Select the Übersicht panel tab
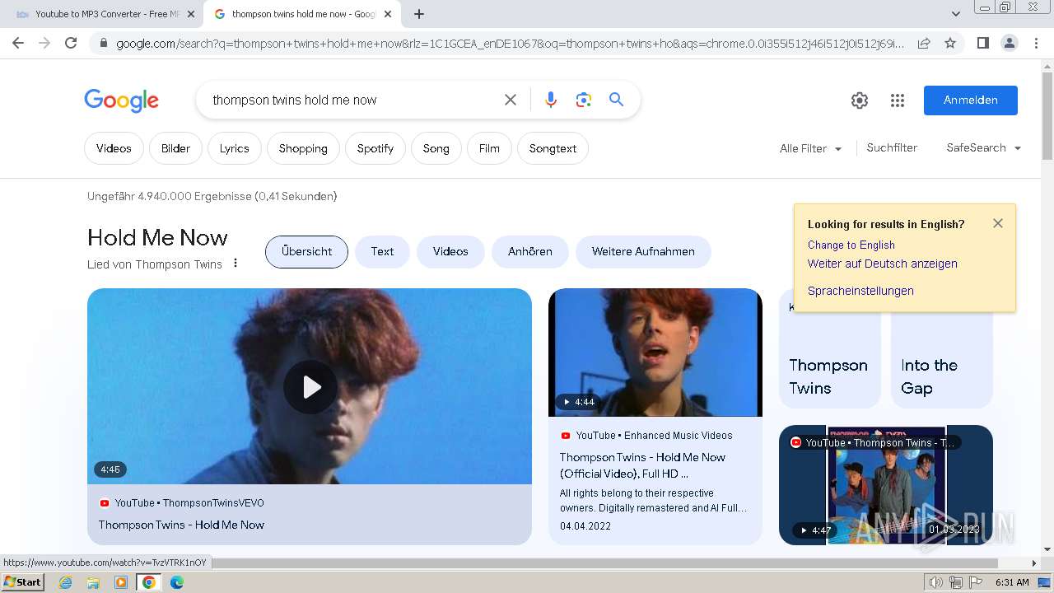1054x593 pixels. (306, 251)
